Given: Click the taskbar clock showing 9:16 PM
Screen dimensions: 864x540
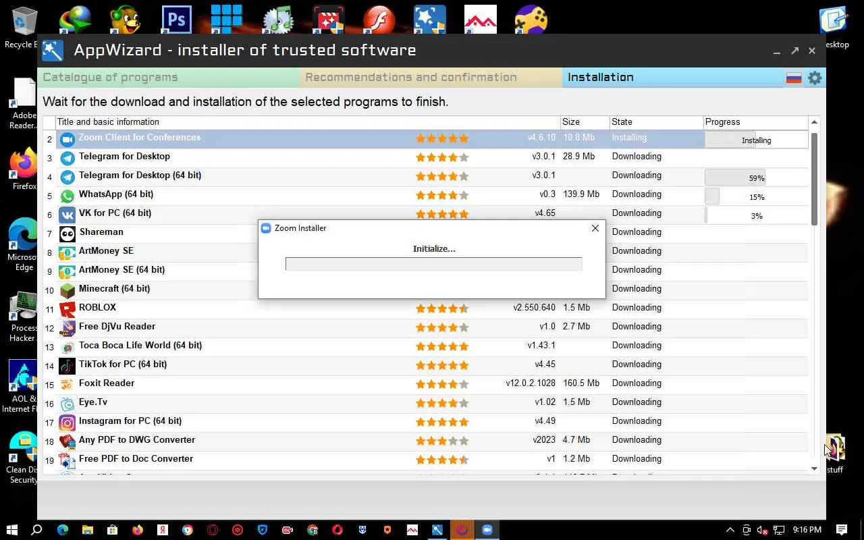Looking at the screenshot, I should click(x=807, y=530).
